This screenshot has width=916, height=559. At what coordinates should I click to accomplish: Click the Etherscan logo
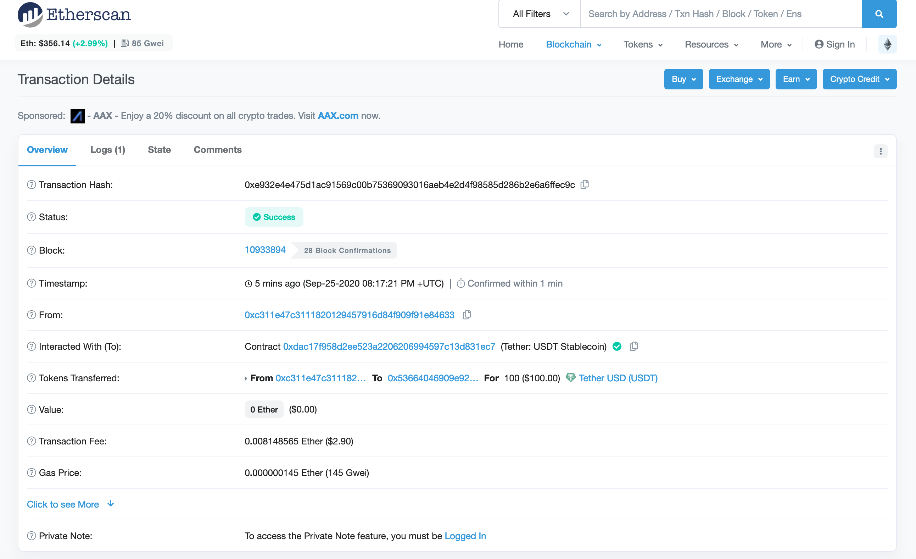coord(74,15)
